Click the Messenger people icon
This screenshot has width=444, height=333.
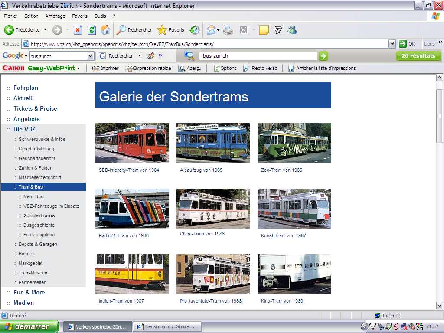pyautogui.click(x=292, y=30)
